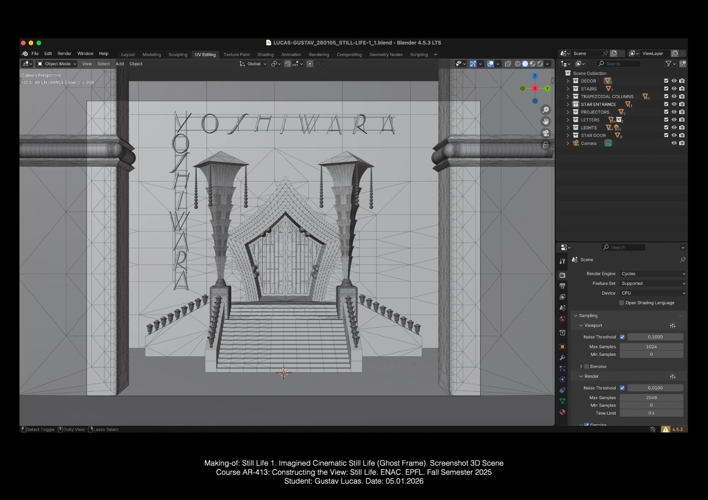Image resolution: width=708 pixels, height=500 pixels.
Task: Click the lock camera to view icon
Action: click(546, 145)
